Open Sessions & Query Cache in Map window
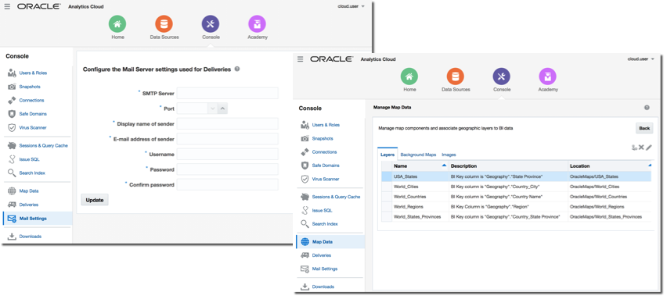The width and height of the screenshot is (667, 299). [x=336, y=197]
